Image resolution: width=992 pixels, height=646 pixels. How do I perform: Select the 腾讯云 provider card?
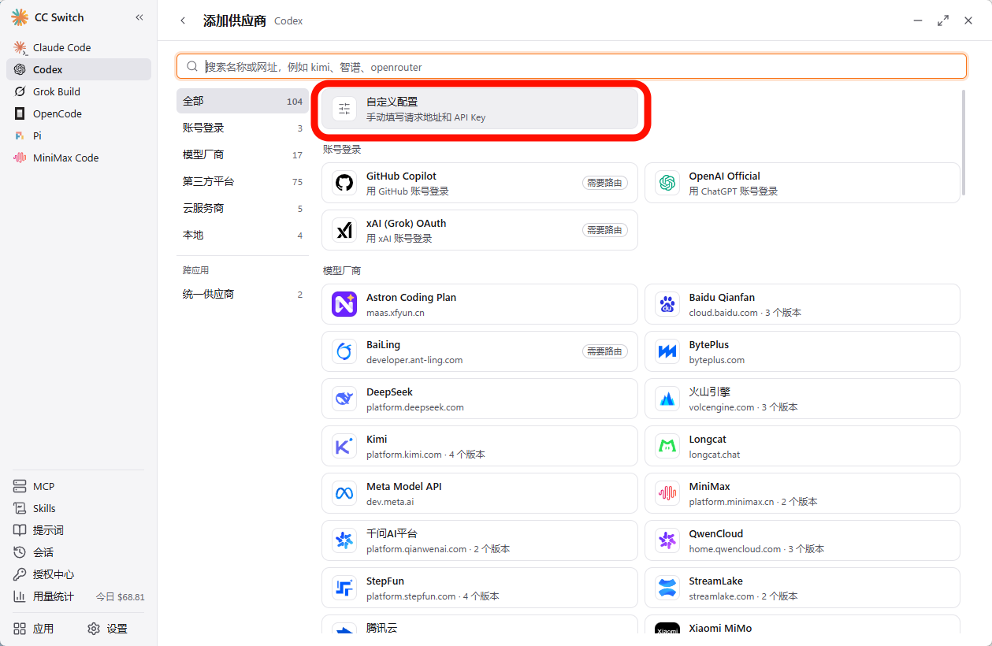(480, 625)
